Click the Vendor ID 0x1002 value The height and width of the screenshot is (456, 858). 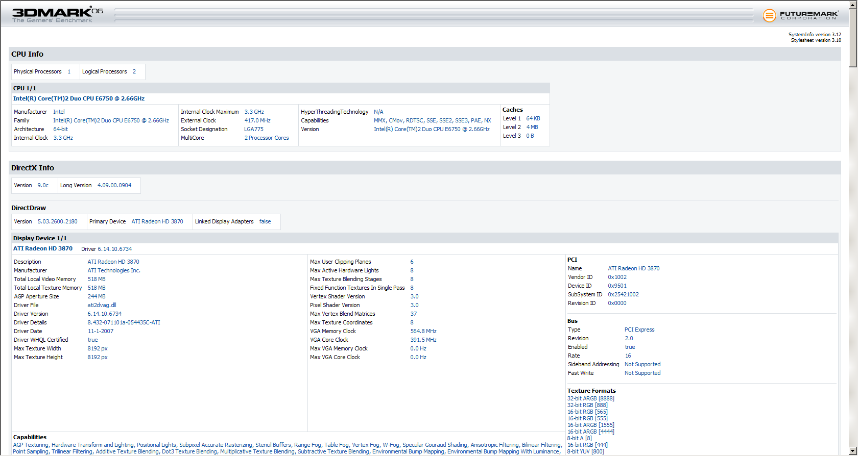(617, 277)
